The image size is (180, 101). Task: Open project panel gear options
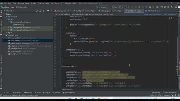point(48,11)
